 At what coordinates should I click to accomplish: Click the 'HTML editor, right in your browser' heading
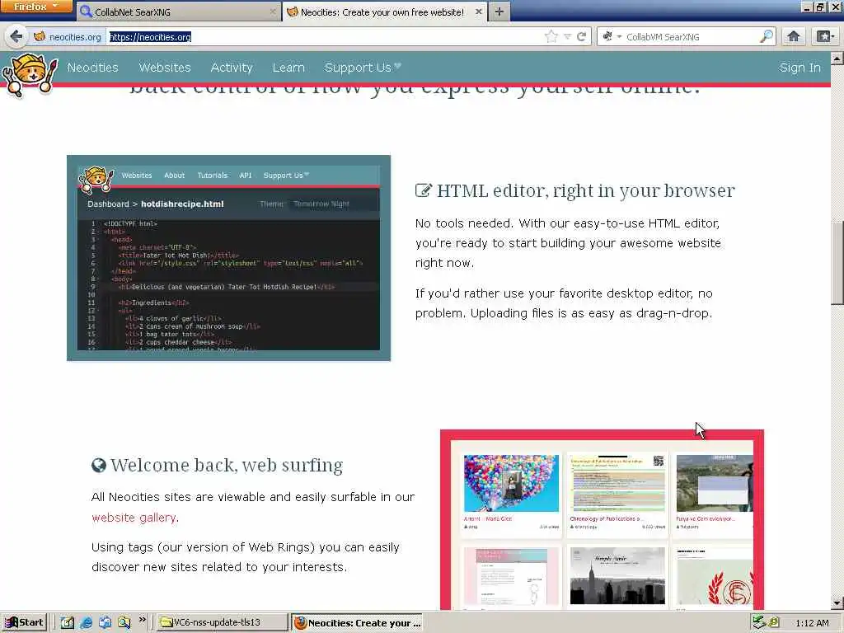tap(586, 190)
